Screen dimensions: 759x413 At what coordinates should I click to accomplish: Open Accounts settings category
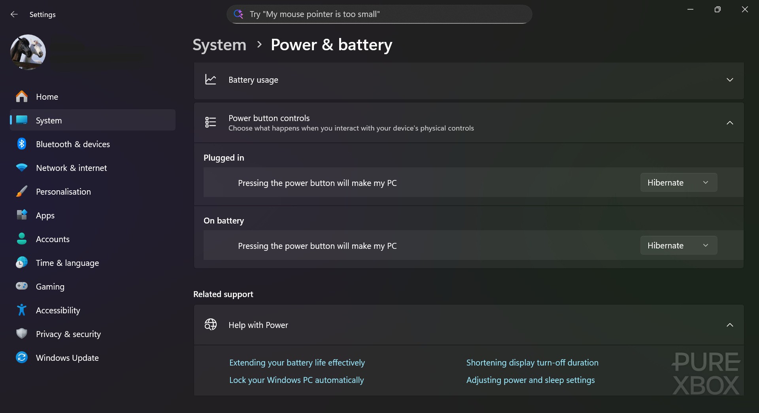pyautogui.click(x=53, y=239)
